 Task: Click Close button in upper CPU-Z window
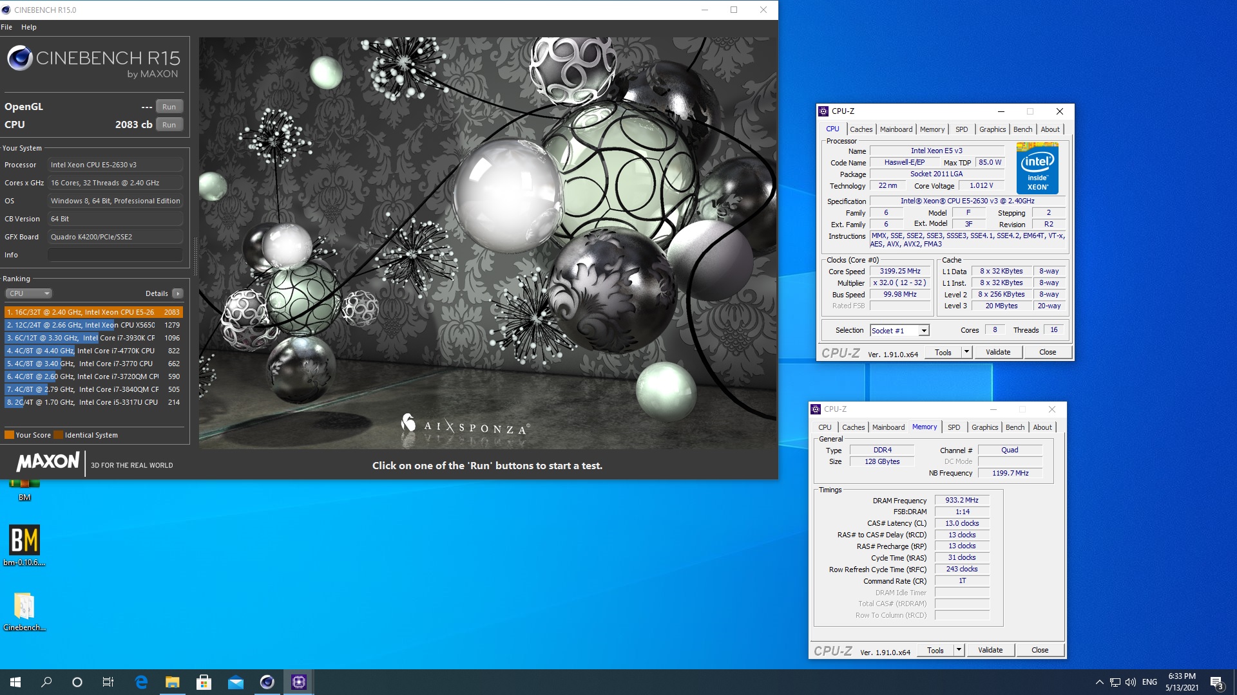point(1048,352)
